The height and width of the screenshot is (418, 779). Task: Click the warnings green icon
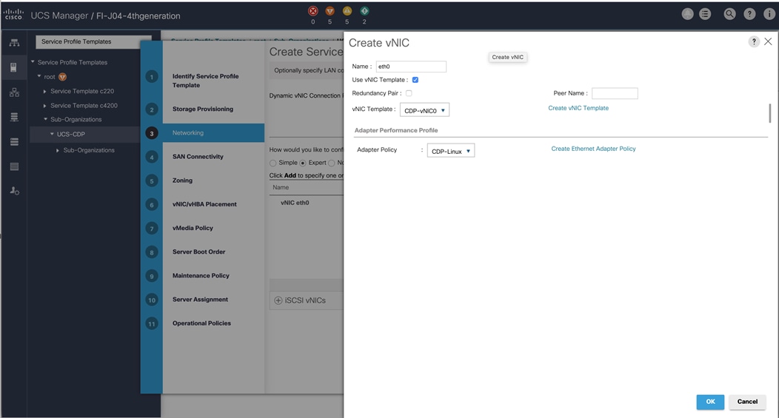364,11
